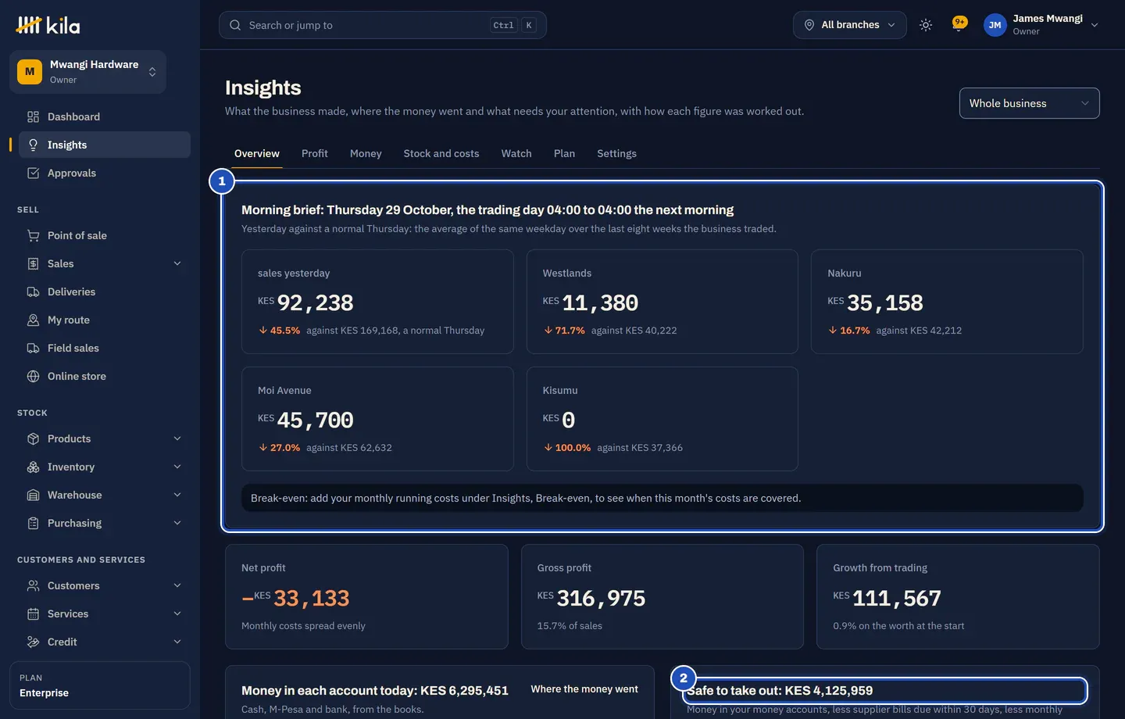This screenshot has height=719, width=1125.
Task: Toggle light theme with the sun icon
Action: [926, 25]
